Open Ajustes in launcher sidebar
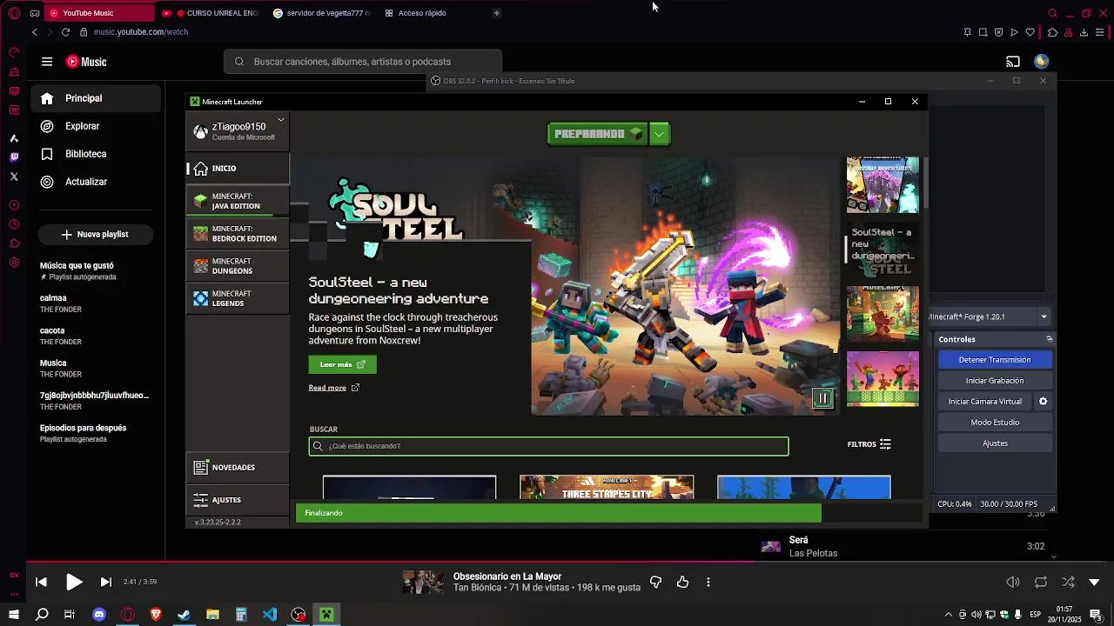This screenshot has width=1114, height=626. pos(238,500)
